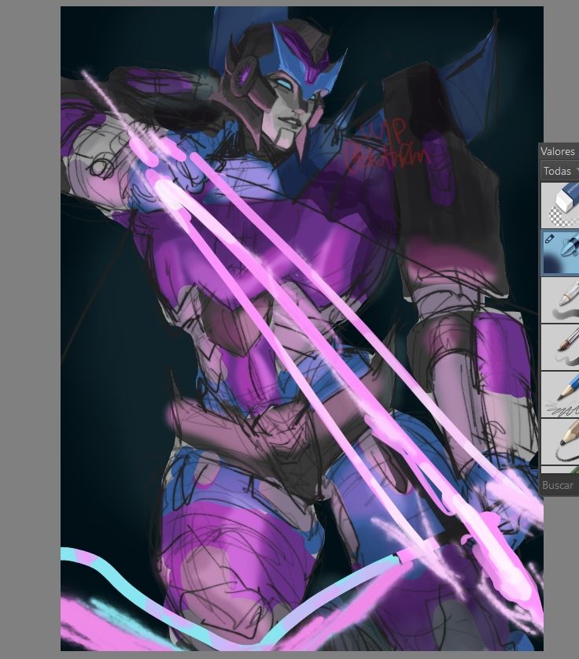Click the Valores panel title
This screenshot has height=659, width=579.
[558, 151]
